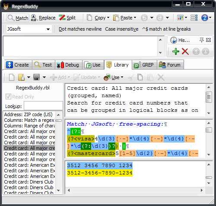Screen dimensions: 216x206
Task: Open the Paste dropdown arrow
Action: point(135,18)
